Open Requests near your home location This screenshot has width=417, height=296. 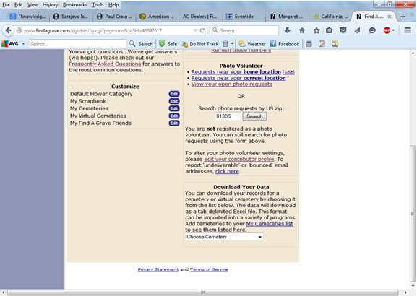pos(236,72)
